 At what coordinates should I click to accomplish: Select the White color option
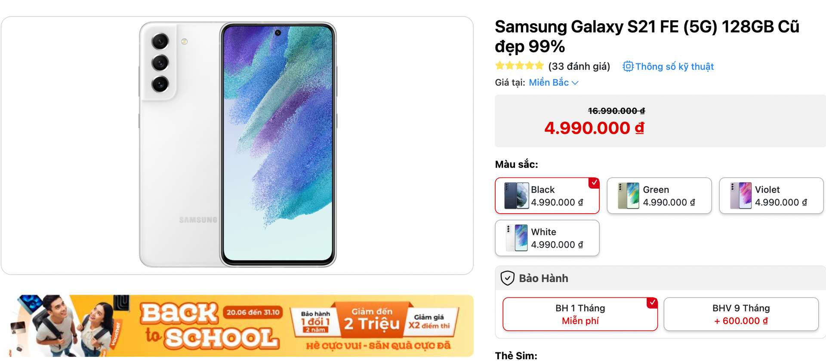pos(547,238)
